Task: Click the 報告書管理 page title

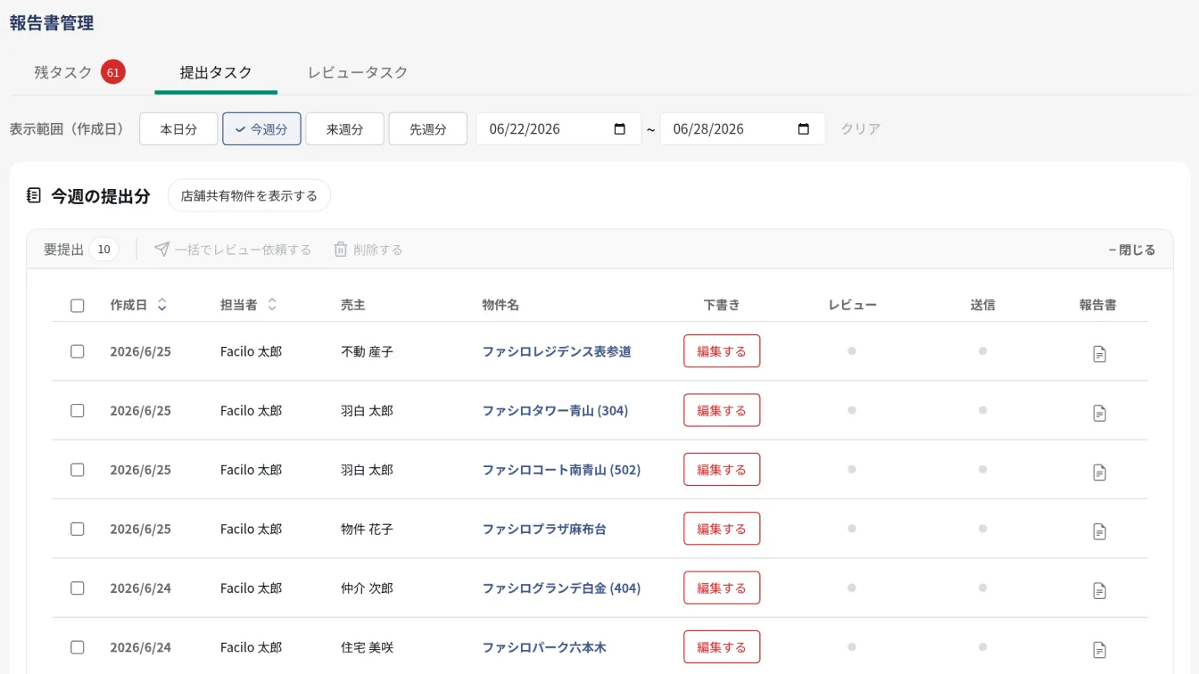Action: coord(52,23)
